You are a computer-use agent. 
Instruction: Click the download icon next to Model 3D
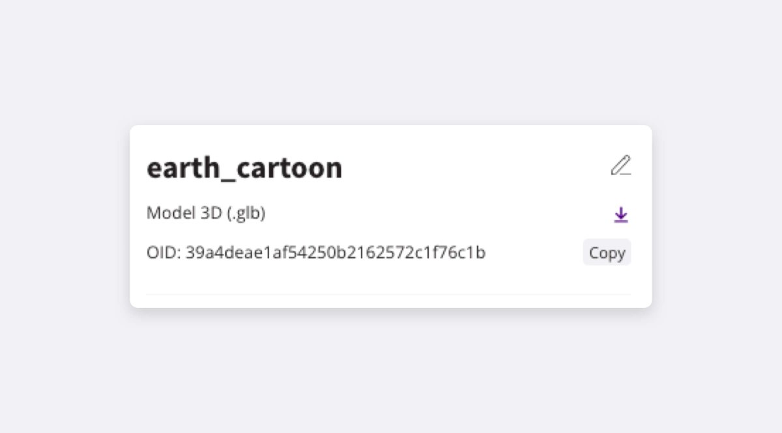[620, 214]
